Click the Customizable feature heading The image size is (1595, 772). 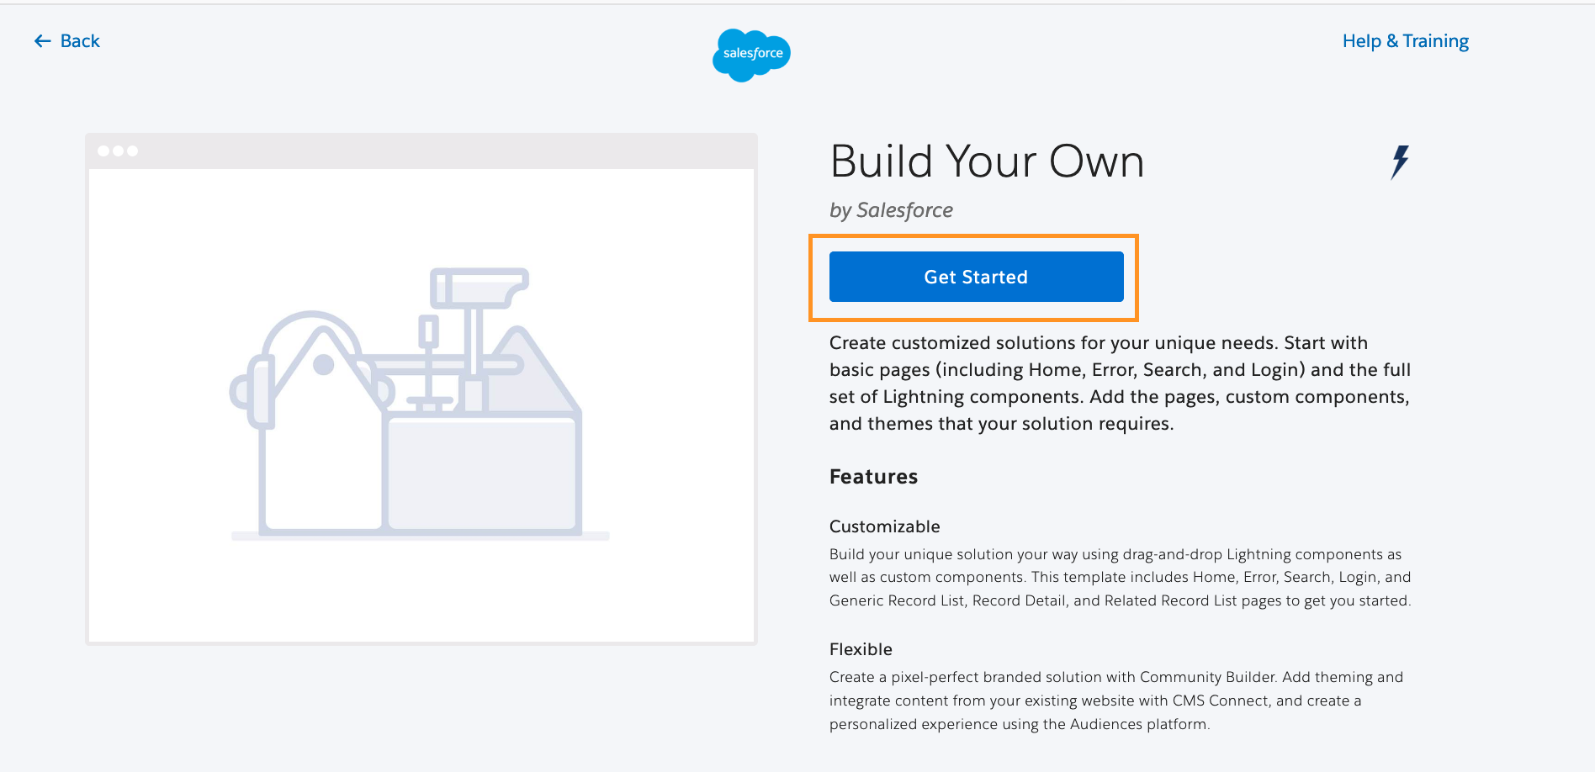[x=884, y=526]
